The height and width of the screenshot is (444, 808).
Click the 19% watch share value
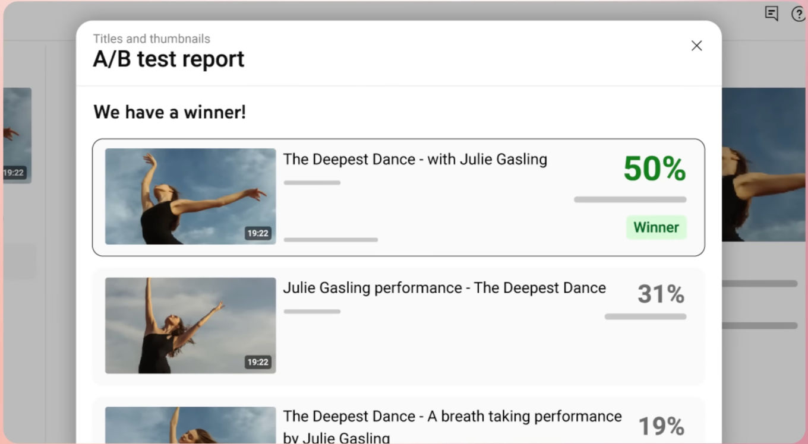pos(661,426)
